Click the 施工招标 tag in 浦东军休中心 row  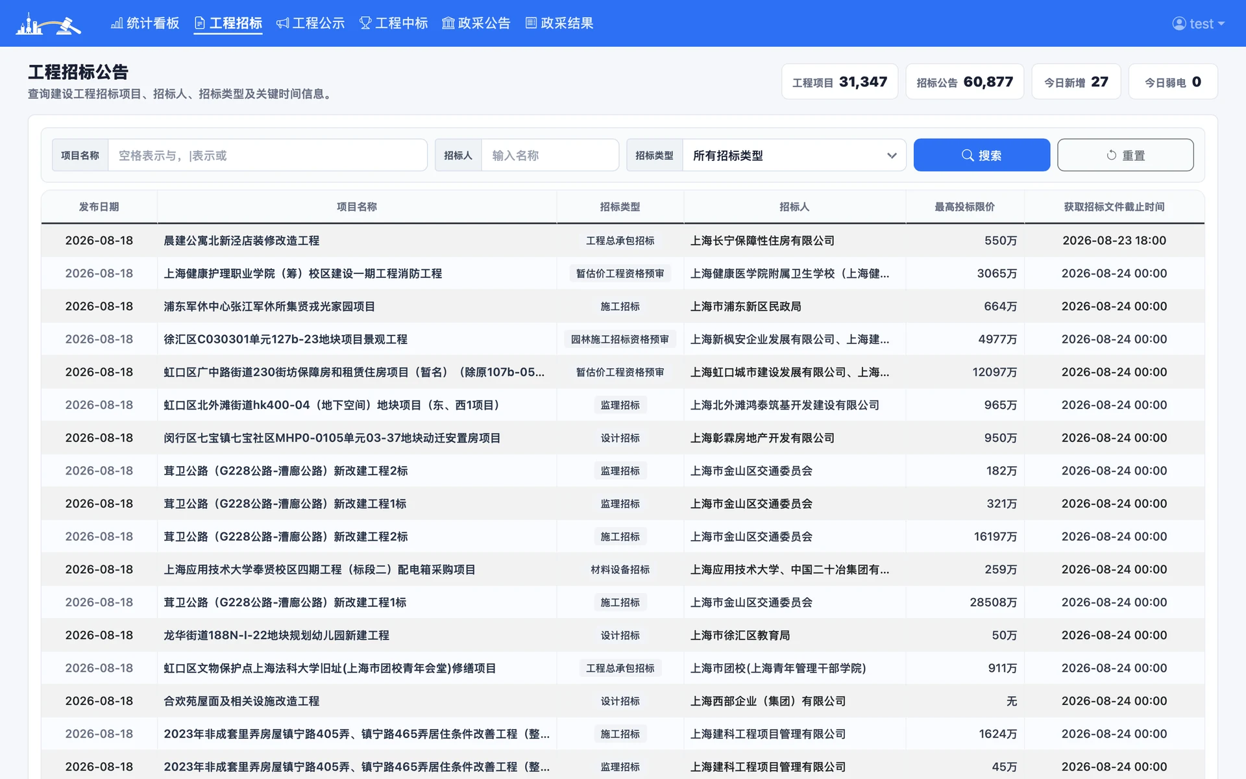coord(620,306)
